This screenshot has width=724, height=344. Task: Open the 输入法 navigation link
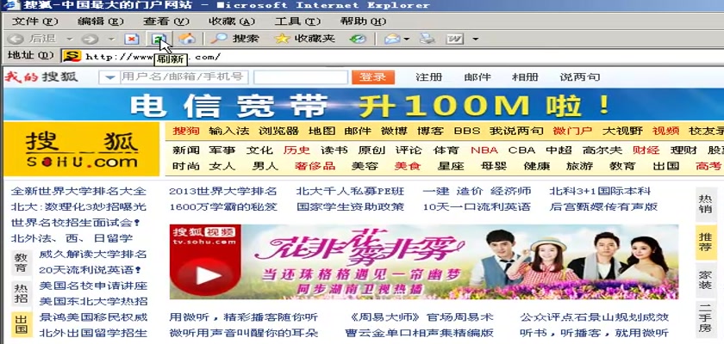[x=228, y=131]
